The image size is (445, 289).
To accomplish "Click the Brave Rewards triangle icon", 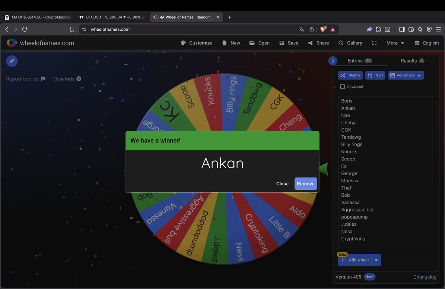I will (x=333, y=29).
